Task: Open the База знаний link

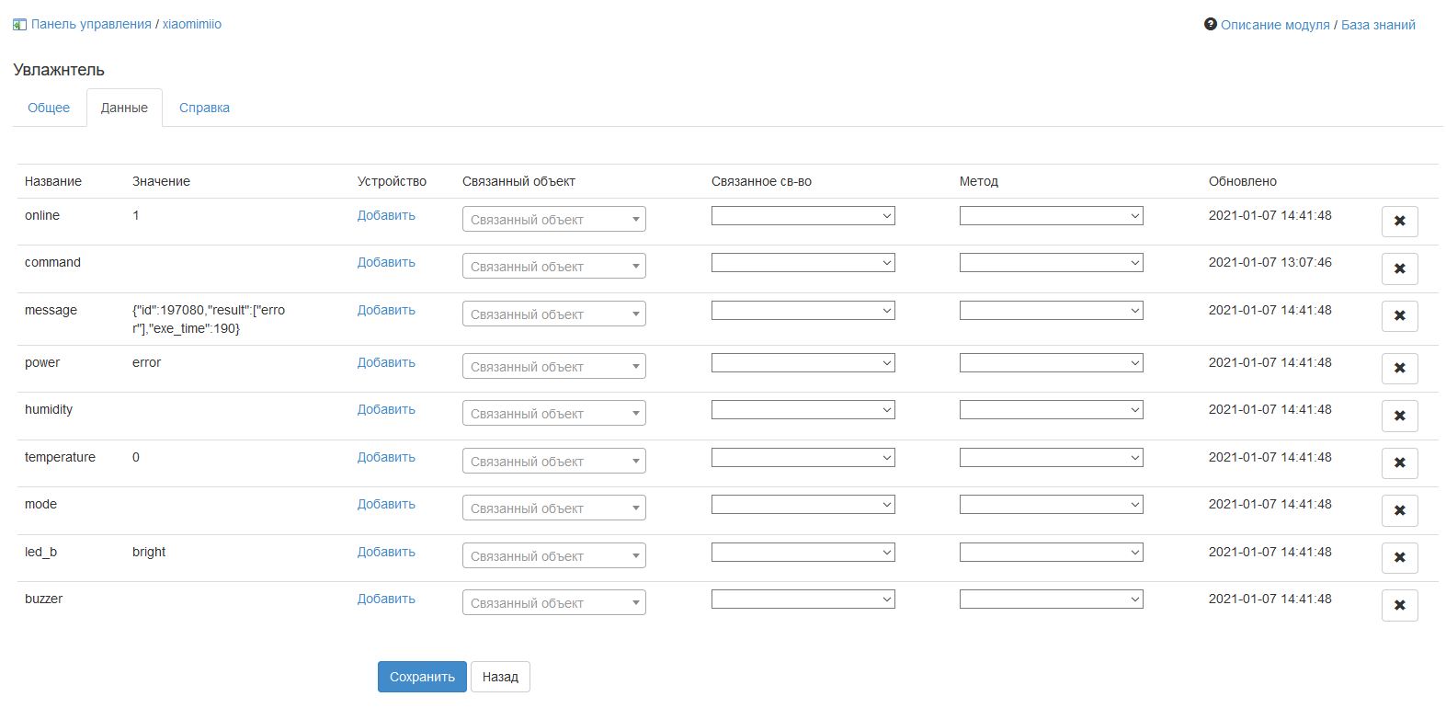Action: (x=1377, y=25)
